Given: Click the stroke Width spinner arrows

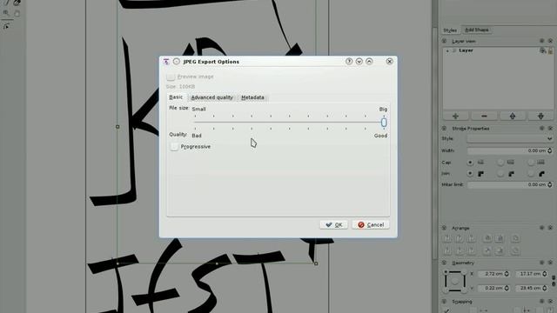Looking at the screenshot, I should coord(550,150).
